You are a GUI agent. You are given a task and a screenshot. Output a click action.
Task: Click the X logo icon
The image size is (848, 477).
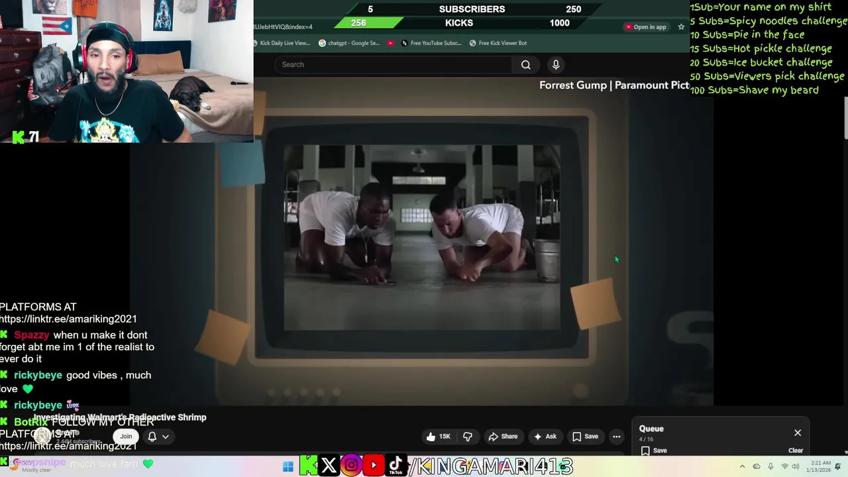[x=329, y=466]
